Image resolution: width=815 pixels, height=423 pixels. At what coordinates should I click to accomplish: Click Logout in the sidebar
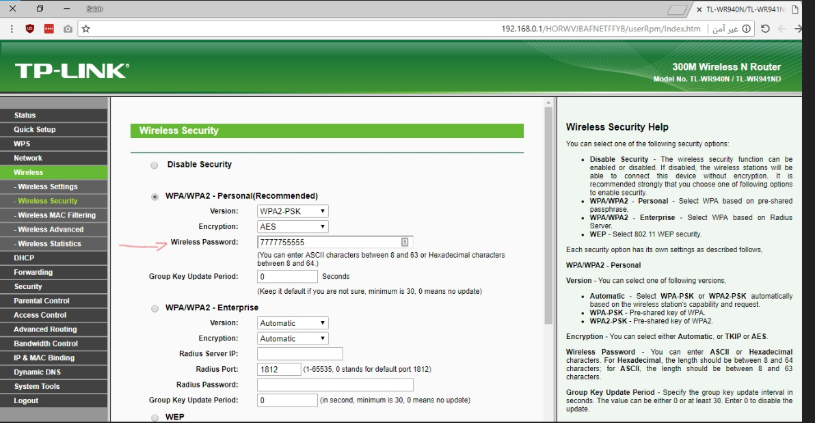pos(53,401)
